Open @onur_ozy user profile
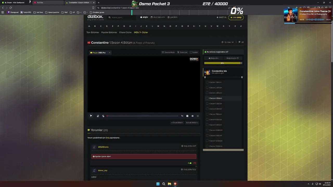The image size is (333, 187). pyautogui.click(x=103, y=170)
